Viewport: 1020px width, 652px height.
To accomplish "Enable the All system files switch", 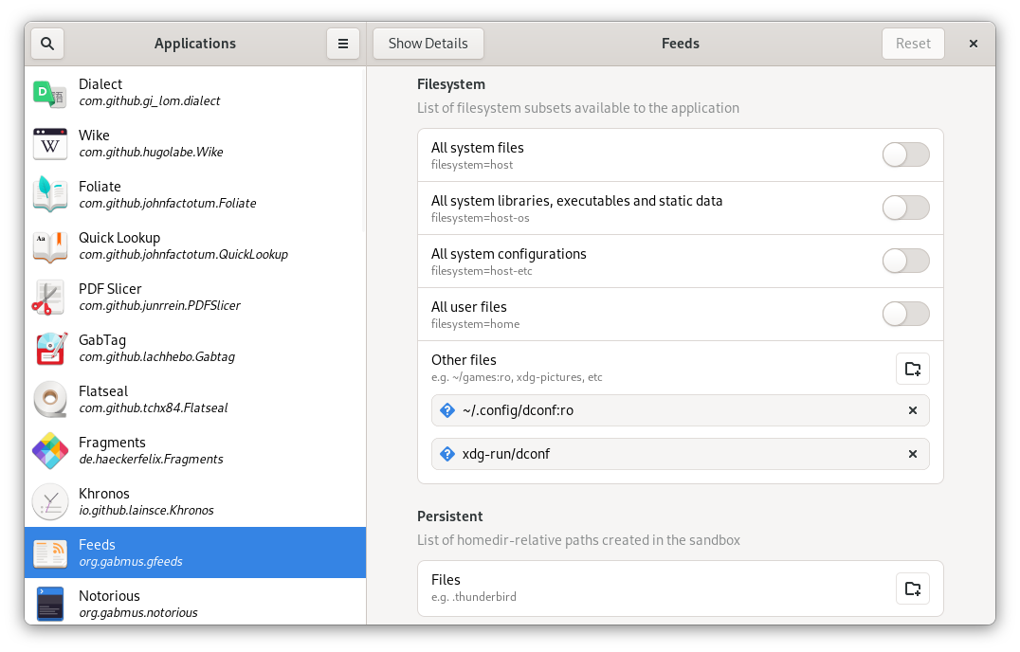I will tap(905, 154).
